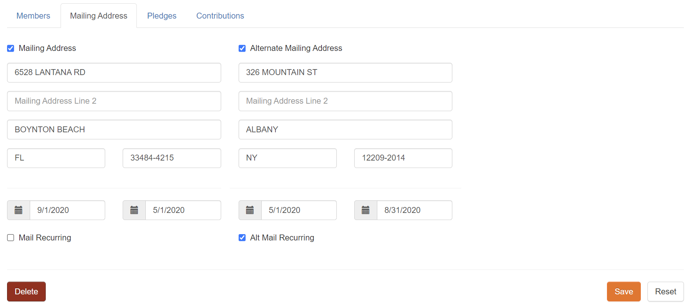
Task: Click the red Delete button
Action: click(x=26, y=291)
